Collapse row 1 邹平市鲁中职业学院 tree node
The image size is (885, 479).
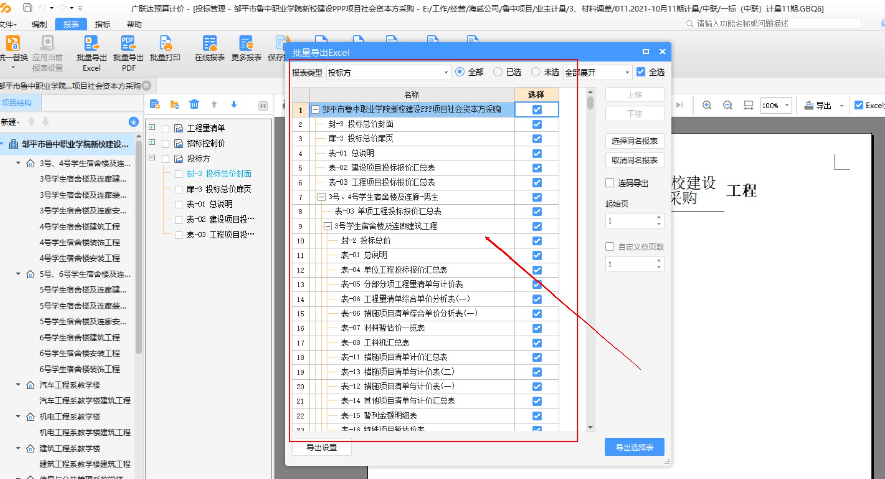[x=315, y=109]
